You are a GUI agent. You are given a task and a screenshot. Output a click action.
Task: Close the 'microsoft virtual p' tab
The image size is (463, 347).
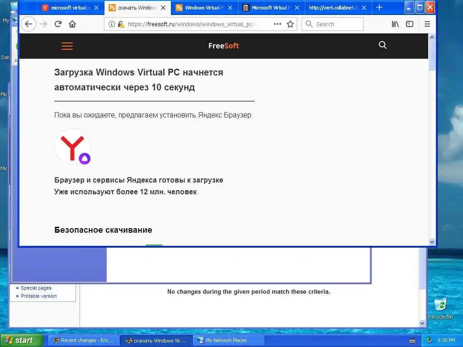96,8
